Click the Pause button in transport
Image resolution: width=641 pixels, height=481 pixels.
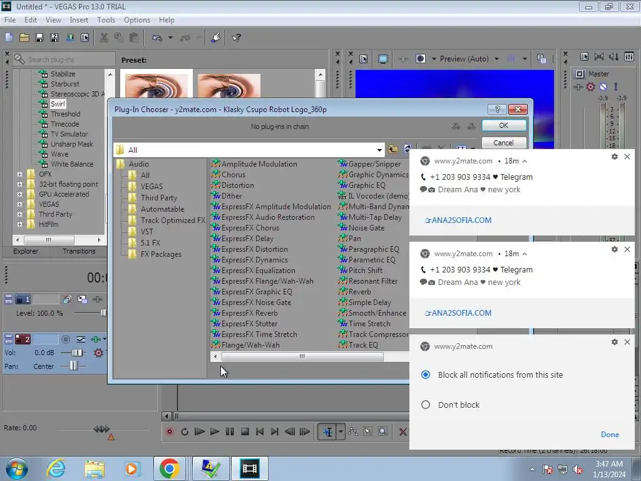point(230,432)
